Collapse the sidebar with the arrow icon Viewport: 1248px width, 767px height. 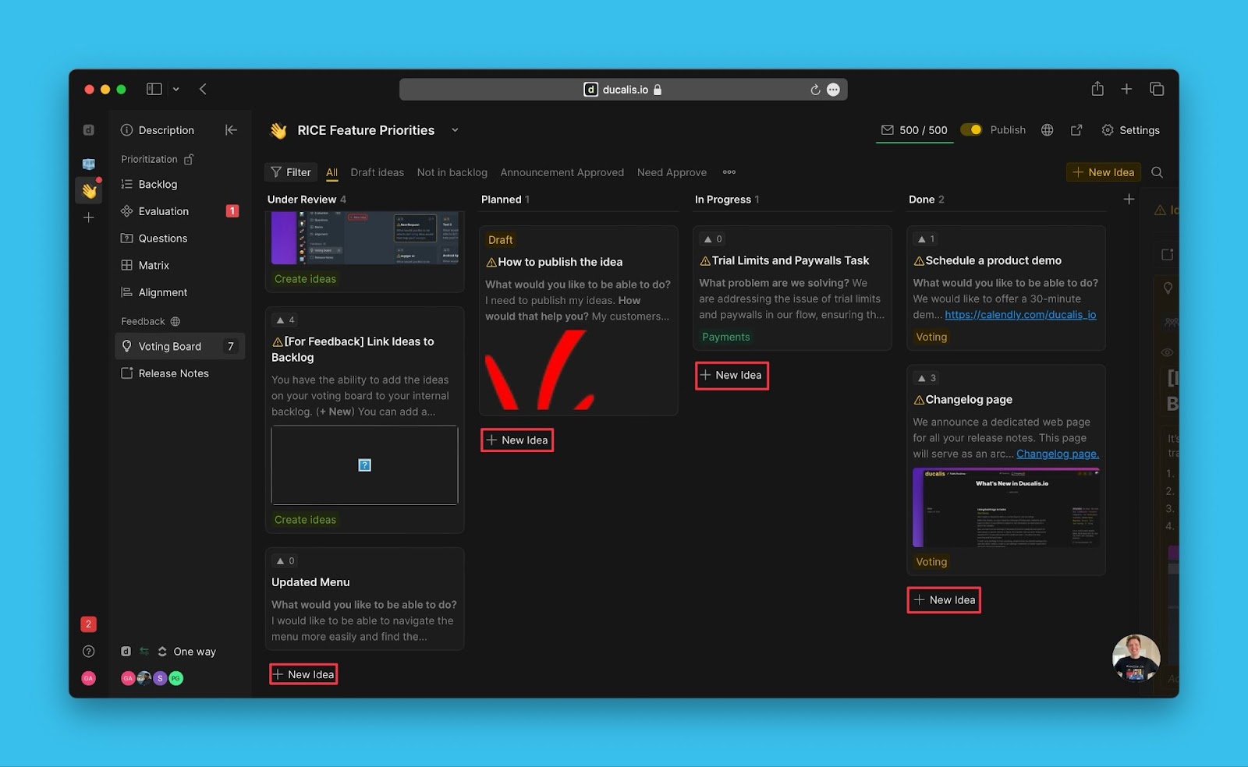click(x=231, y=129)
